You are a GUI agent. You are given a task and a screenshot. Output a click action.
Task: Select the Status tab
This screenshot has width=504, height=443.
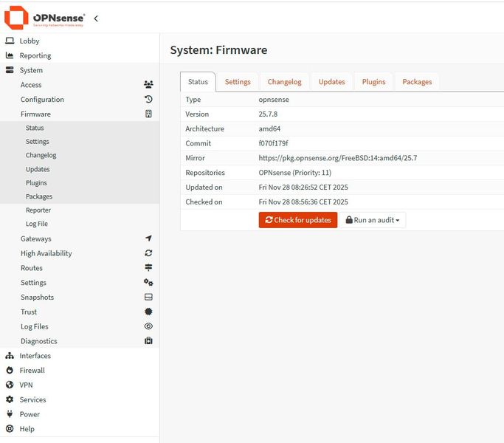click(x=198, y=82)
